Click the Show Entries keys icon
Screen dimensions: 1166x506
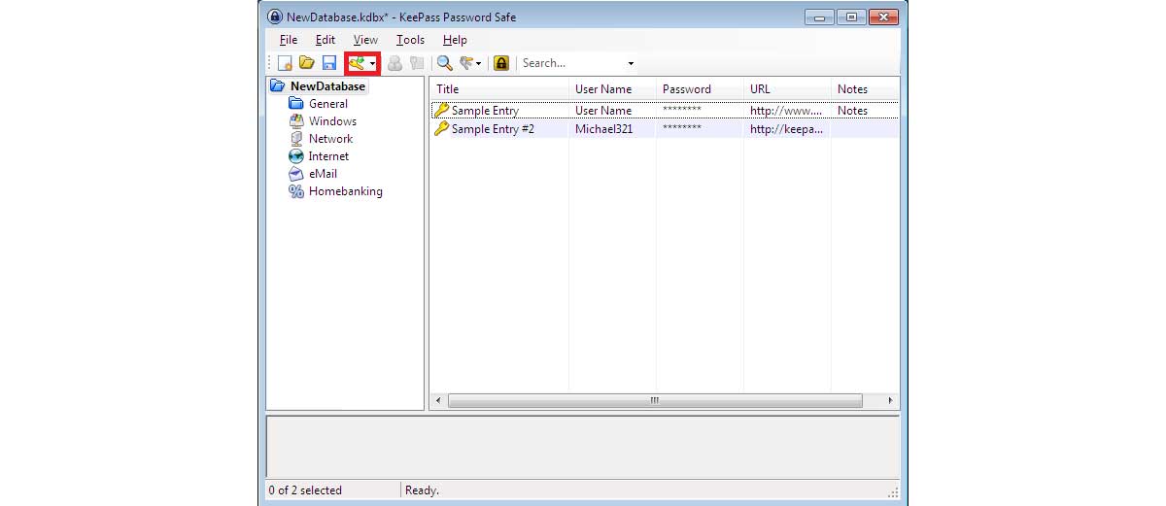point(466,63)
